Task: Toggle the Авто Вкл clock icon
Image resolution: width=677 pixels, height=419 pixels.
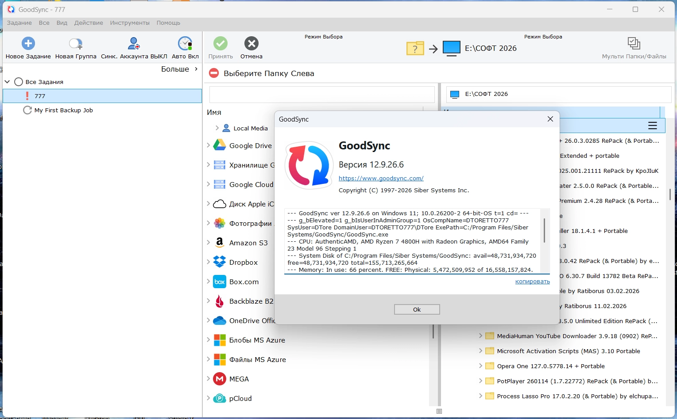Action: click(185, 43)
